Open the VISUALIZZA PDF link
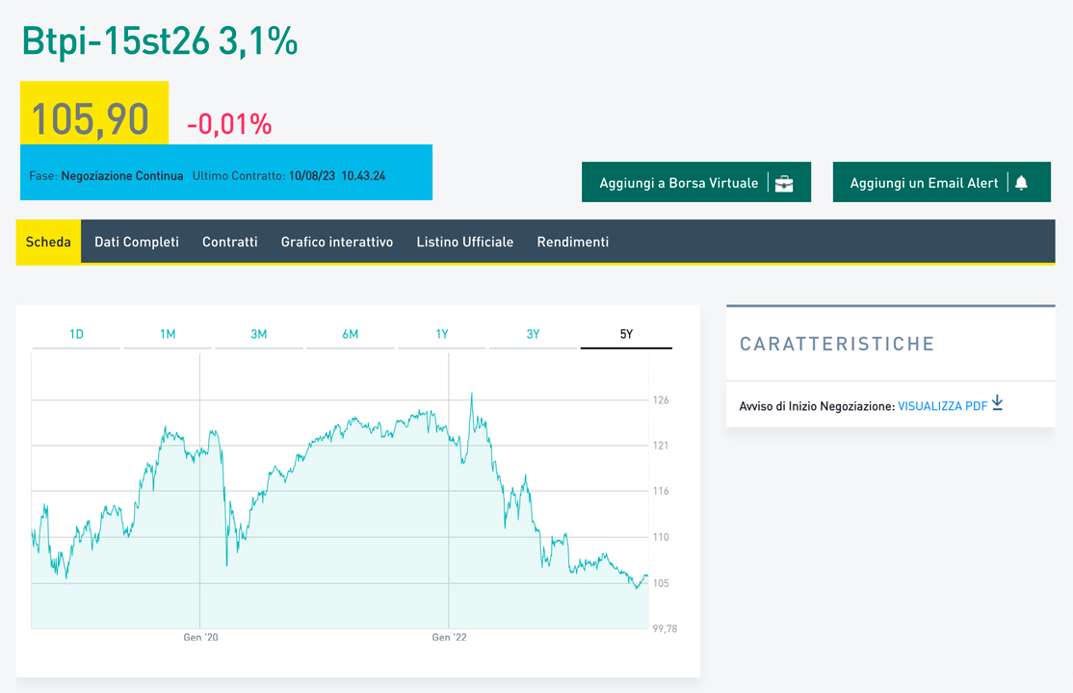The image size is (1073, 693). coord(942,406)
